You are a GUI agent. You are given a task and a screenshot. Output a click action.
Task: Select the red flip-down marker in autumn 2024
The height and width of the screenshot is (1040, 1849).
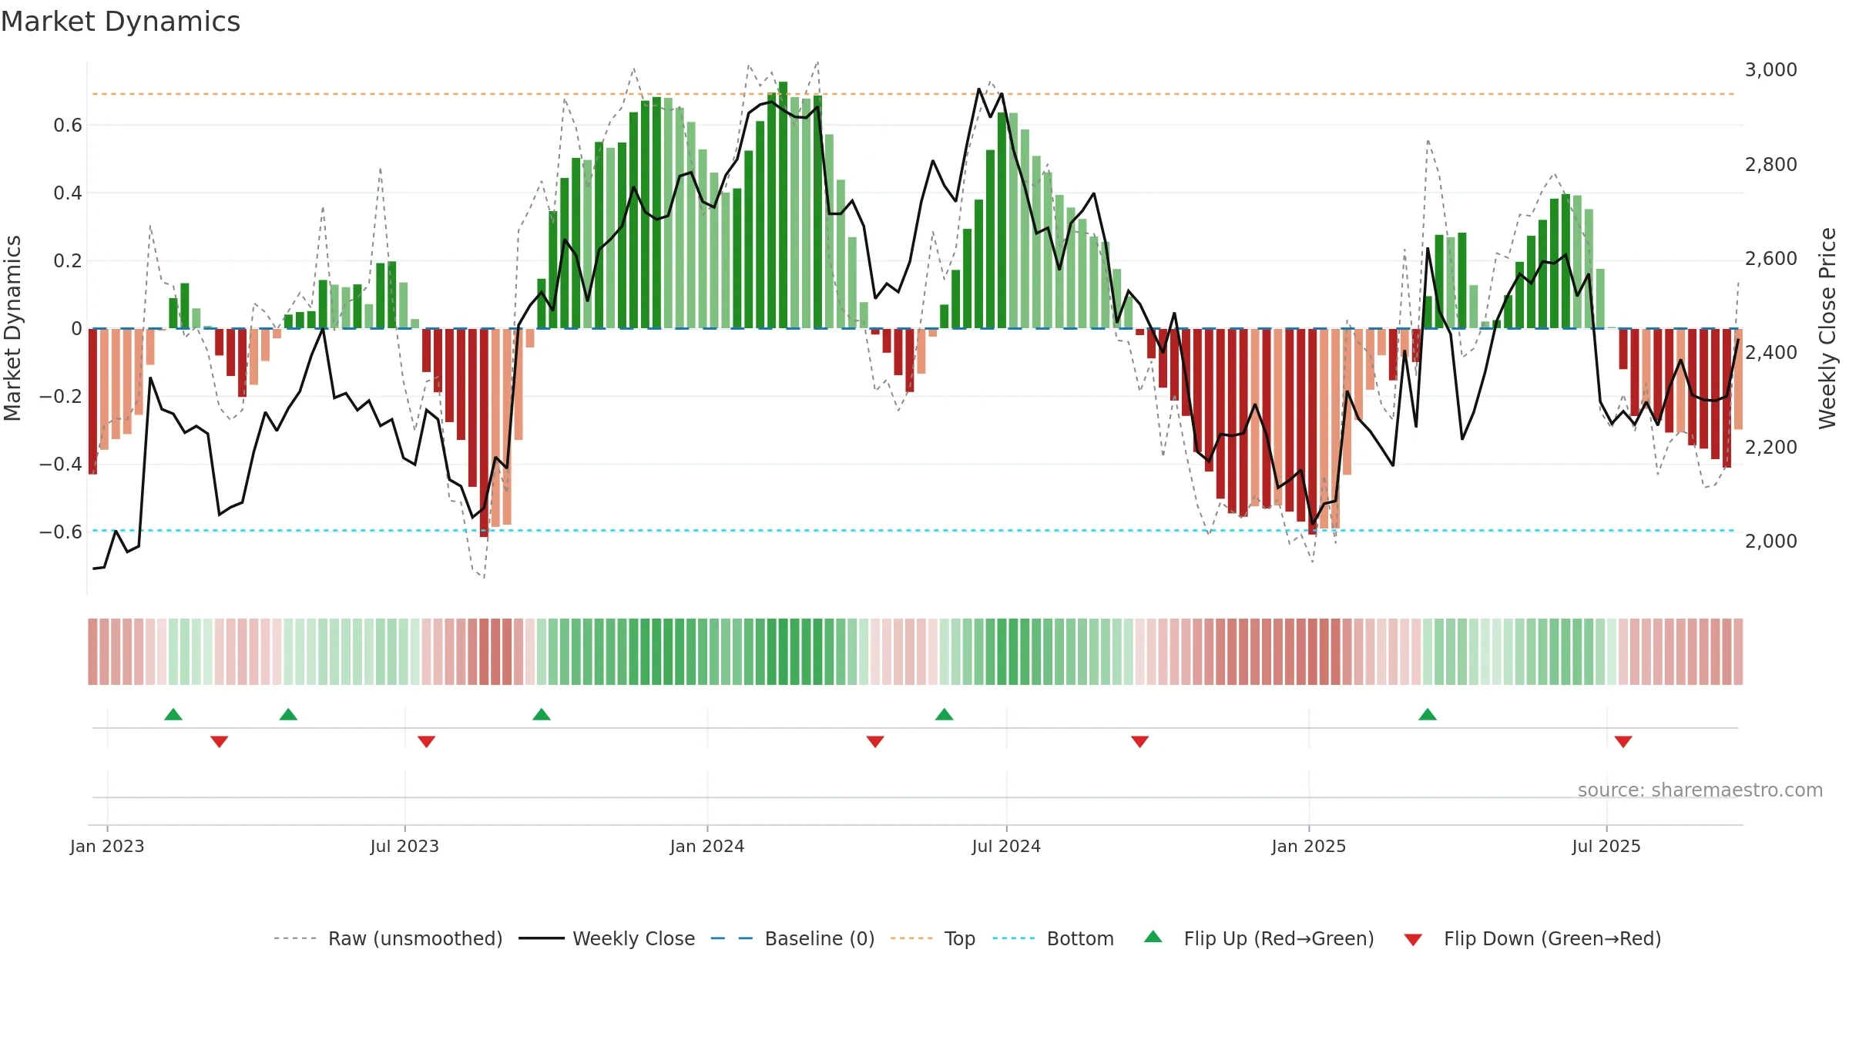(1140, 742)
